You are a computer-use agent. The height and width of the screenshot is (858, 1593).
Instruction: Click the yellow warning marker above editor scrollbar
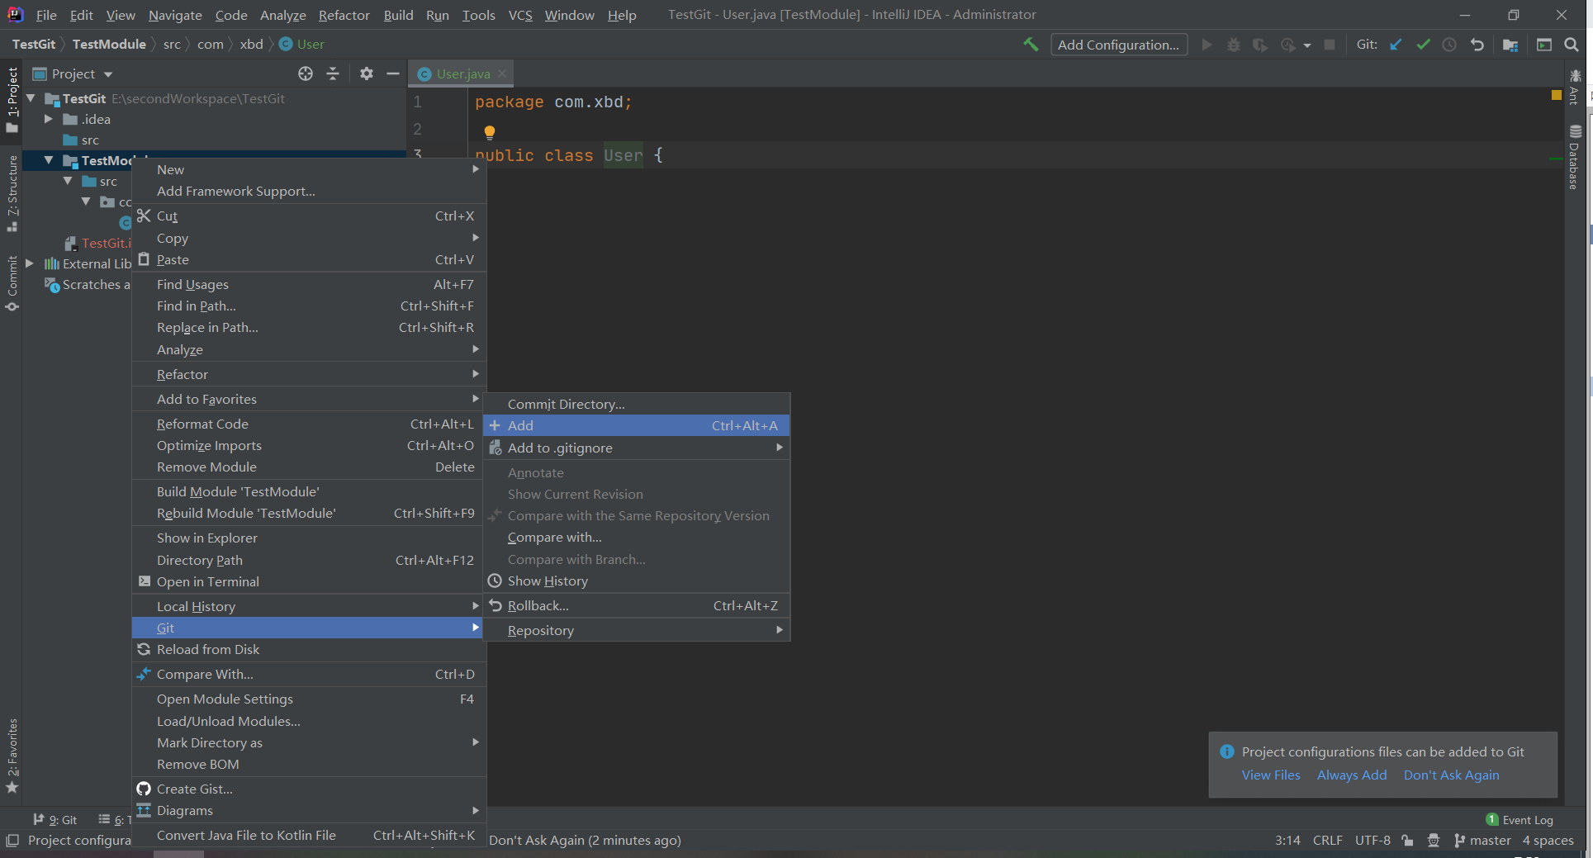[x=1557, y=95]
